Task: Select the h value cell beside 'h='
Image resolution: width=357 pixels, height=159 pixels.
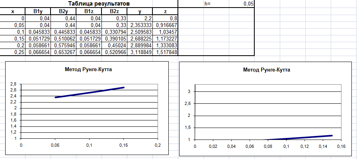Action: click(242, 4)
